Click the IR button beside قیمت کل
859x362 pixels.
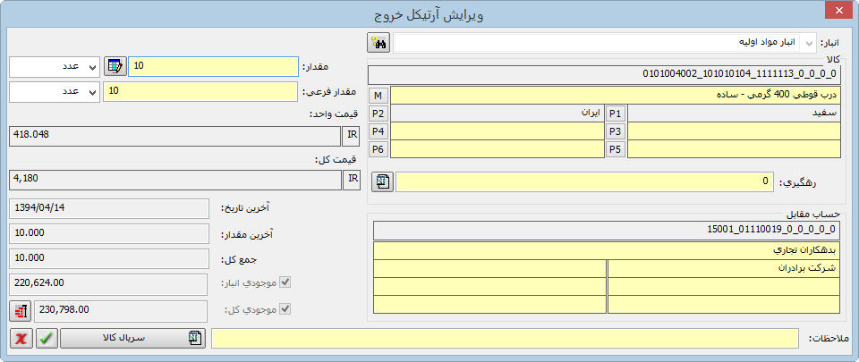(x=353, y=181)
